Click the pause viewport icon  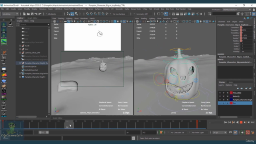(x=201, y=14)
